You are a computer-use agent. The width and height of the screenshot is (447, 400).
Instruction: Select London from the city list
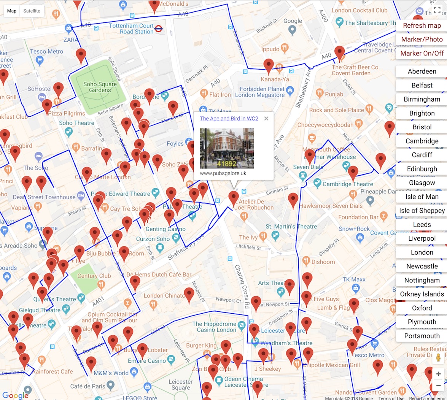[422, 252]
